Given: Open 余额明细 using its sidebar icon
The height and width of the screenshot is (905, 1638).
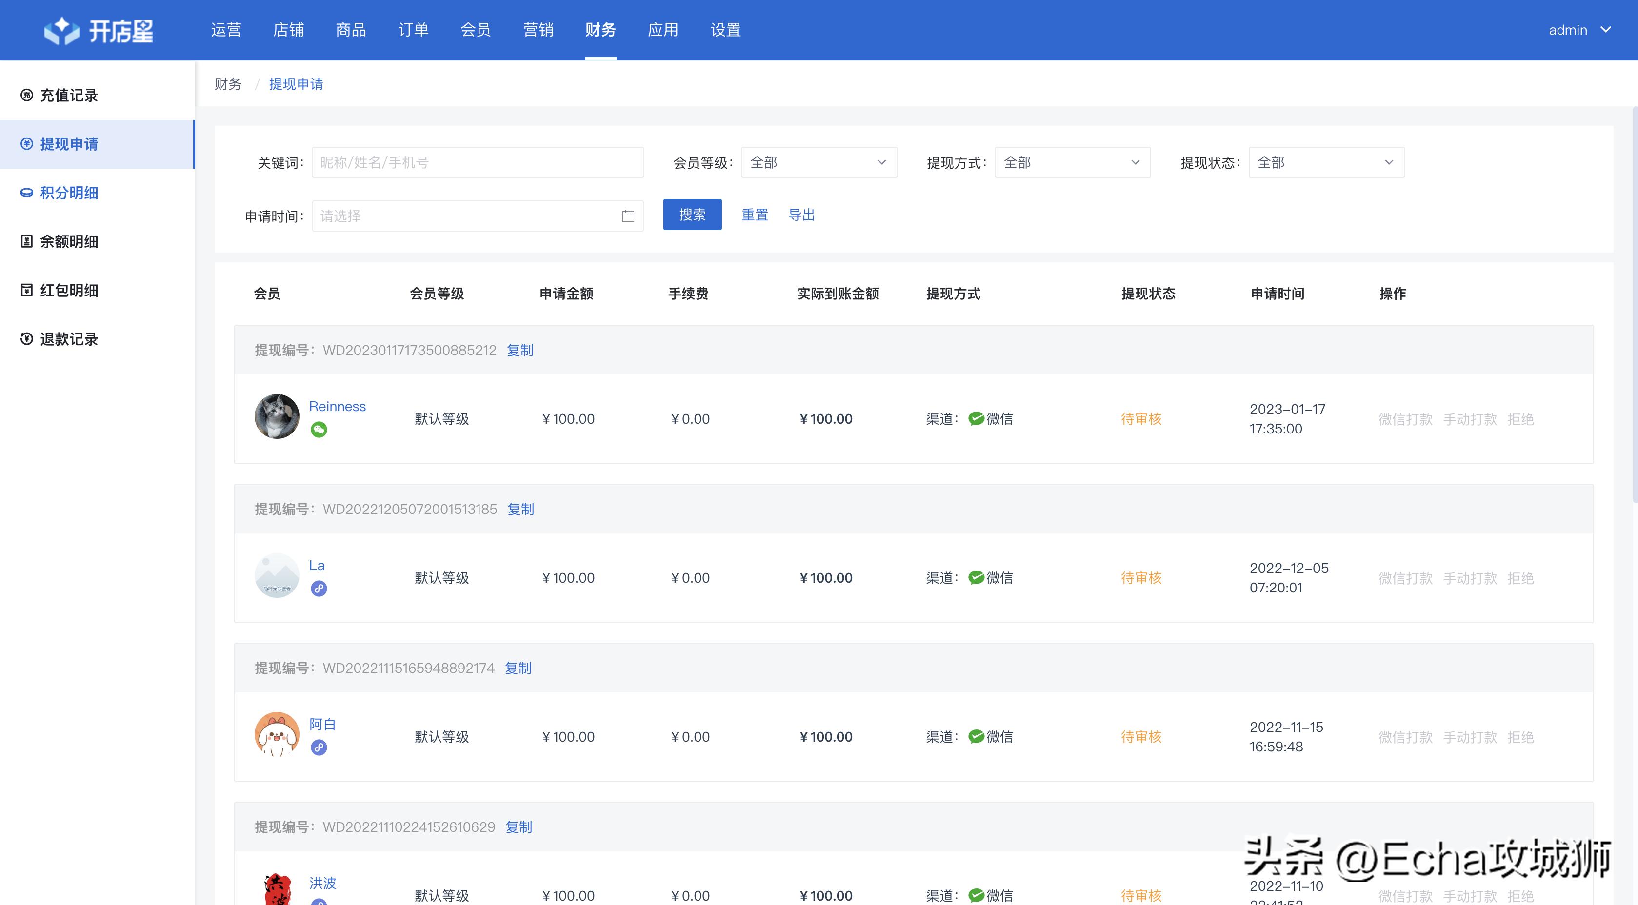Looking at the screenshot, I should (26, 241).
